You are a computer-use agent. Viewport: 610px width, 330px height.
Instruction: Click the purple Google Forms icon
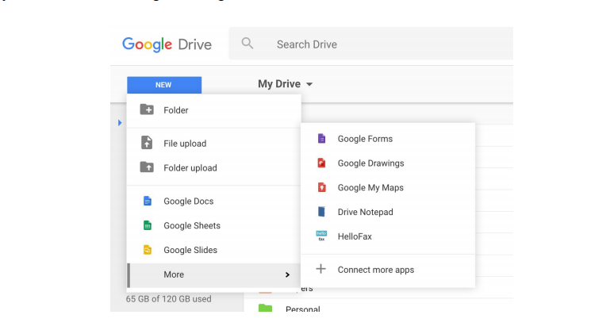tap(321, 139)
